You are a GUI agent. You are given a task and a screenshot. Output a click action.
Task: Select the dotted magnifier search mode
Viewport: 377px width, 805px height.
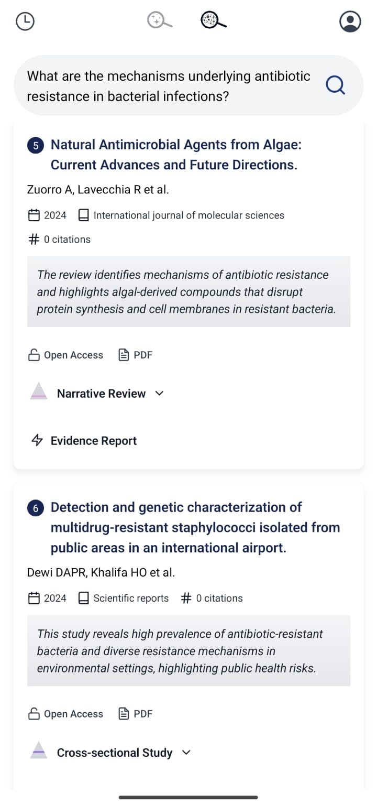tap(214, 20)
